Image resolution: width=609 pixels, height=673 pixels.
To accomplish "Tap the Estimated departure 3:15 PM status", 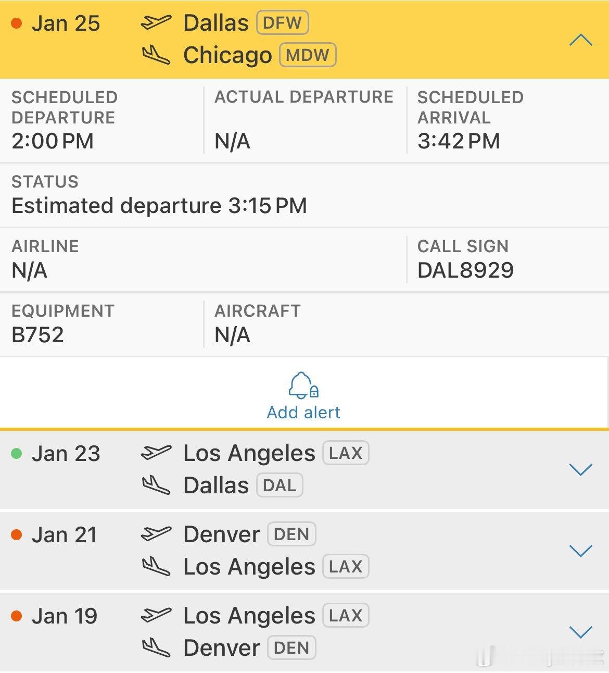I will pyautogui.click(x=159, y=206).
